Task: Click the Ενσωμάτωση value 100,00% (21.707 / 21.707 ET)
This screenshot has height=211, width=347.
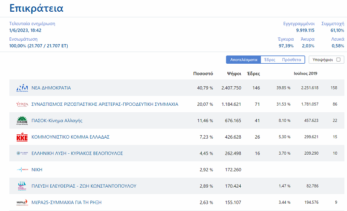Action: pyautogui.click(x=39, y=46)
